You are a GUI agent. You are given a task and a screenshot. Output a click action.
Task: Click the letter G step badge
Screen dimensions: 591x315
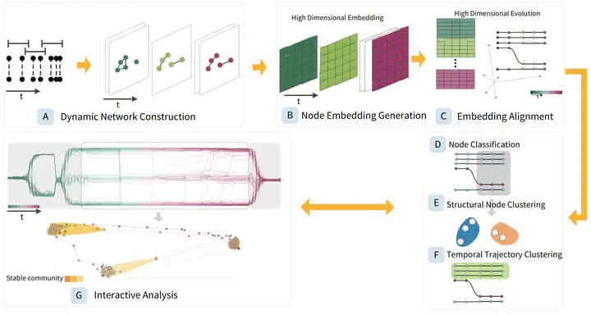tap(79, 295)
